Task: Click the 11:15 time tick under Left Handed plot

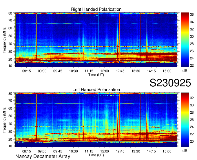Action: coord(89,151)
